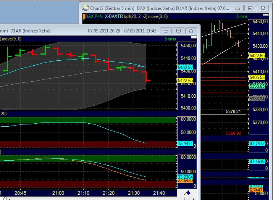
Task: Click the Chart3 window title icon
Action: click(85, 8)
